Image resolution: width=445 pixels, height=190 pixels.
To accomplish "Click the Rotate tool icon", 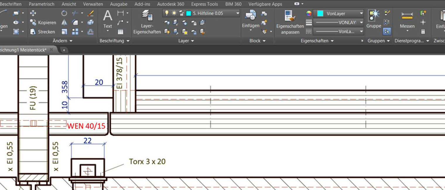I will point(64,13).
